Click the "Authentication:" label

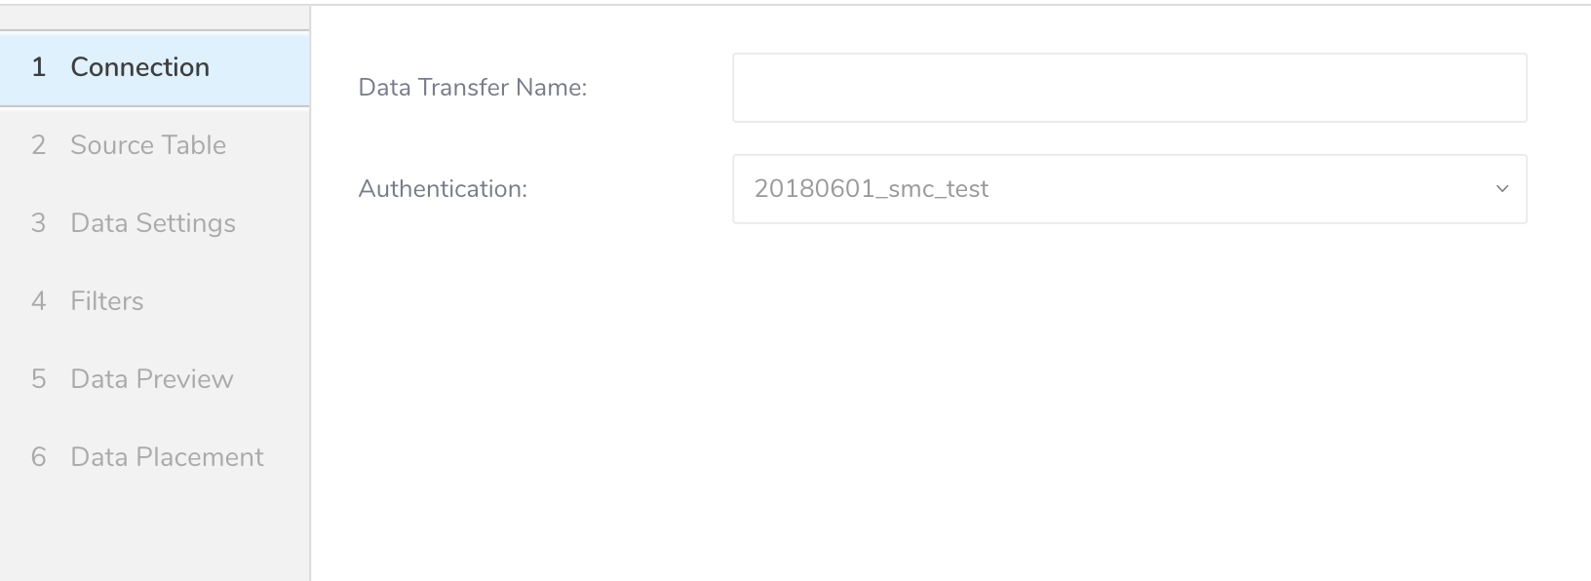(x=443, y=189)
